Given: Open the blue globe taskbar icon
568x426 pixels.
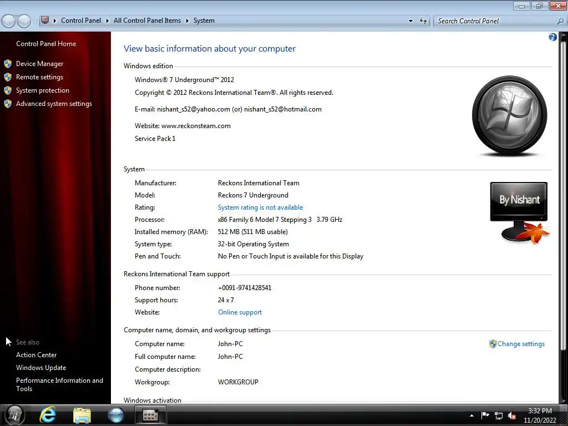Looking at the screenshot, I should (116, 415).
